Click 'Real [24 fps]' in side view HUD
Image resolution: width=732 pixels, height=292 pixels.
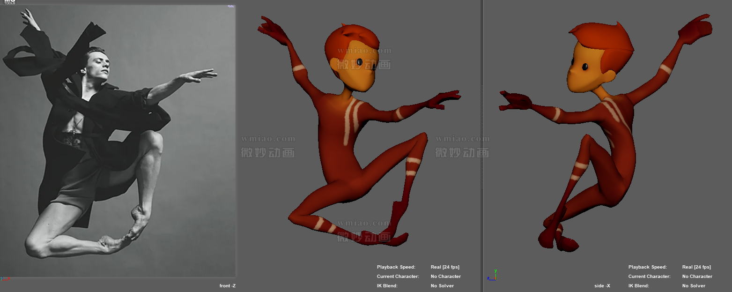point(696,267)
